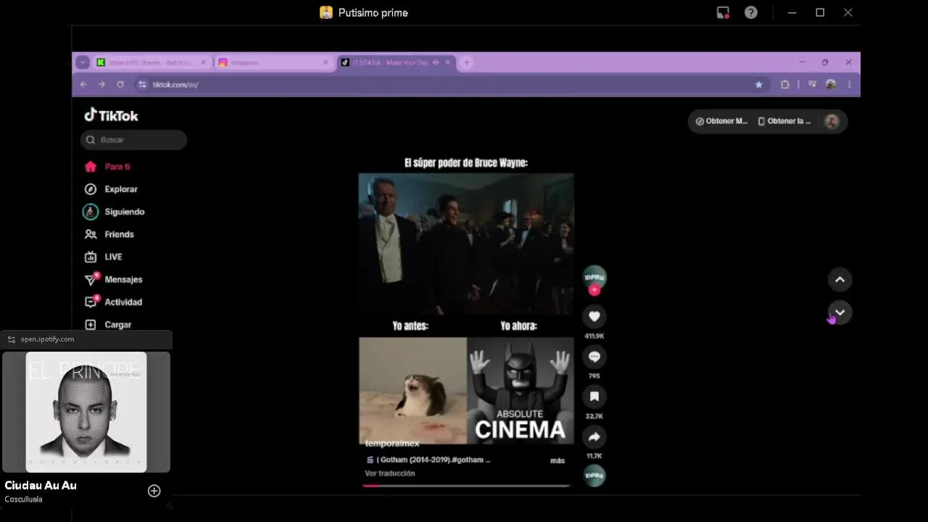The width and height of the screenshot is (928, 522).
Task: Go back in the browser
Action: point(83,84)
